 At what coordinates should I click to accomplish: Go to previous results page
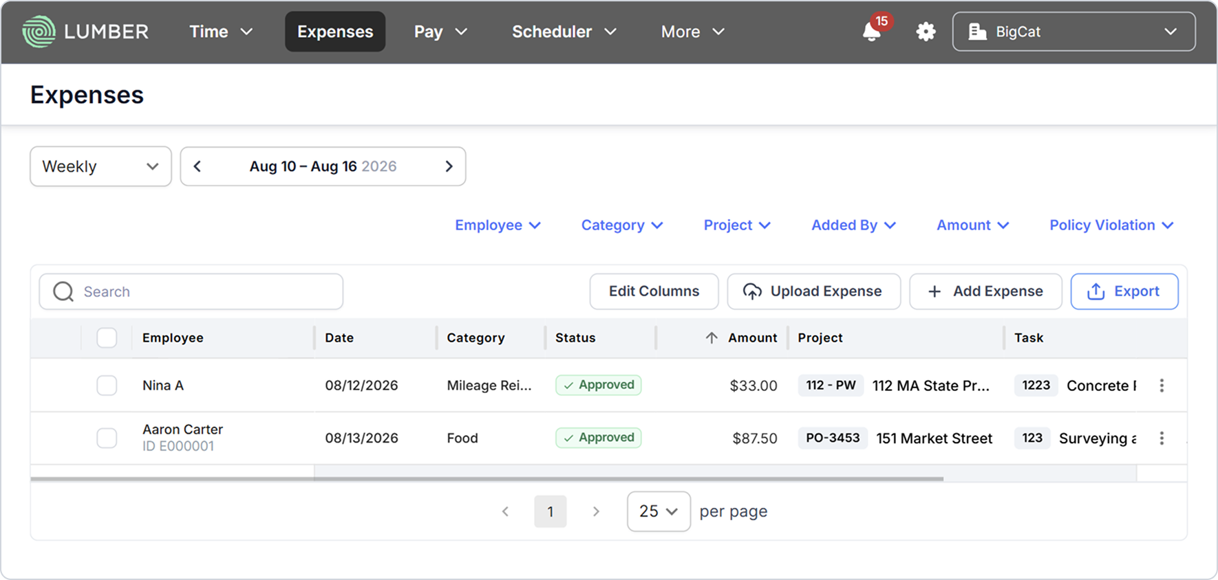(505, 511)
